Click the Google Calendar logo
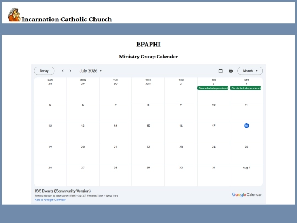Image resolution: width=297 pixels, height=223 pixels. click(x=247, y=195)
